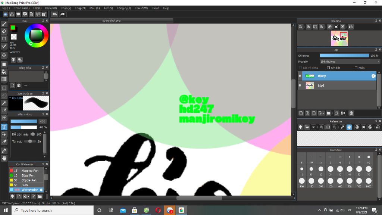
Task: Show hidden system tray icons
Action: [319, 210]
